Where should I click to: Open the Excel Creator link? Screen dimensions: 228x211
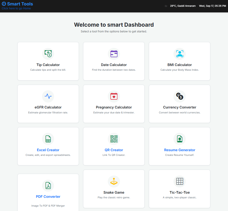click(48, 150)
